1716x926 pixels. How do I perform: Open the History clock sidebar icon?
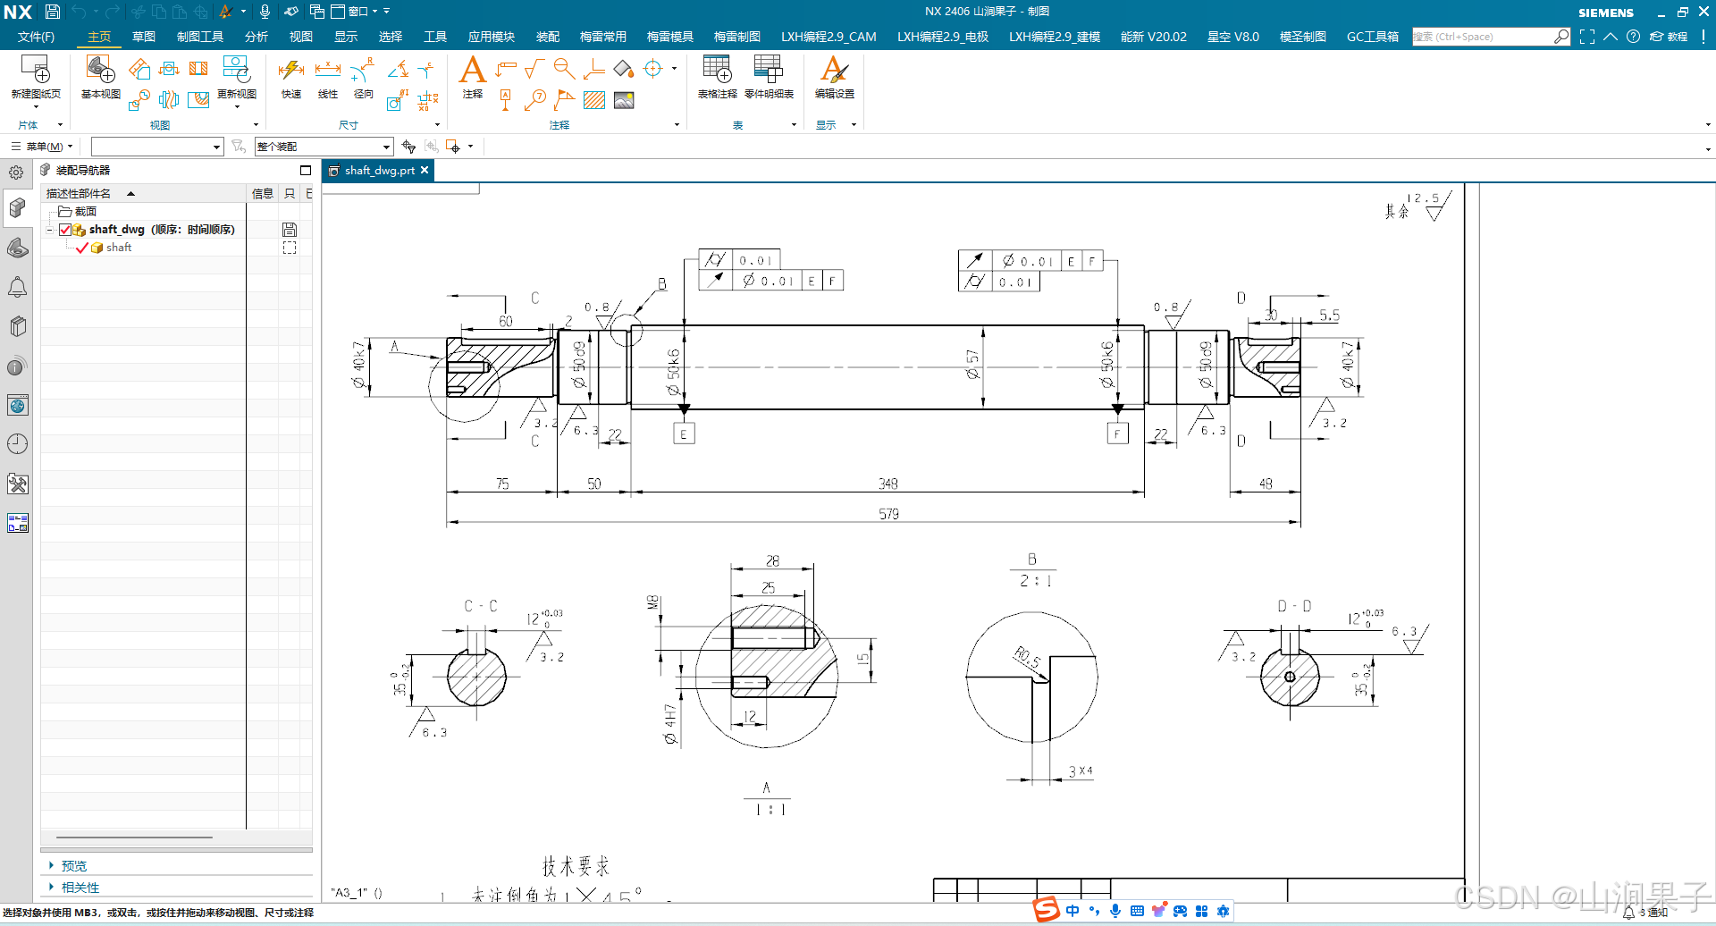tap(17, 444)
